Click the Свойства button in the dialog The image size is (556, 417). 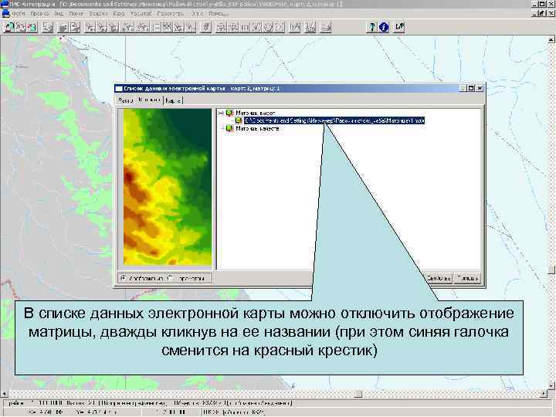[438, 278]
